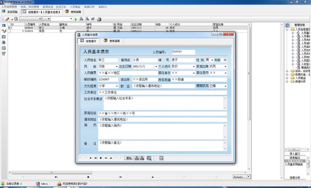Open the 文化程度 dropdown showing 小学
The width and height of the screenshot is (311, 188).
coord(117,86)
